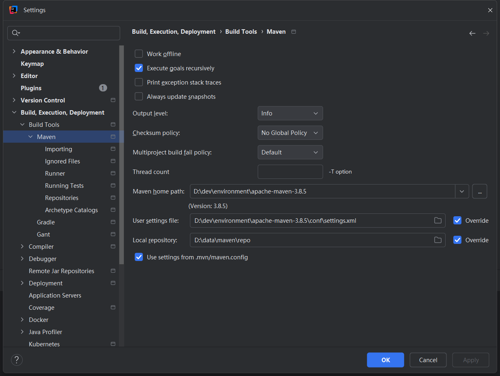Screen dimensions: 500x376
Task: Click project-settings icon on Version Control row
Action: 113,100
